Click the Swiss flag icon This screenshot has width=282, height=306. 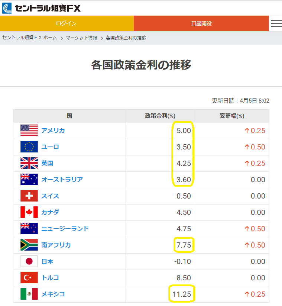[x=29, y=196]
